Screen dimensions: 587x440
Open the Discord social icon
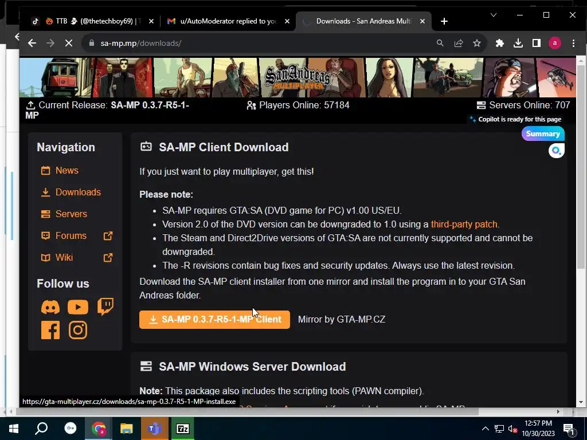coord(50,307)
